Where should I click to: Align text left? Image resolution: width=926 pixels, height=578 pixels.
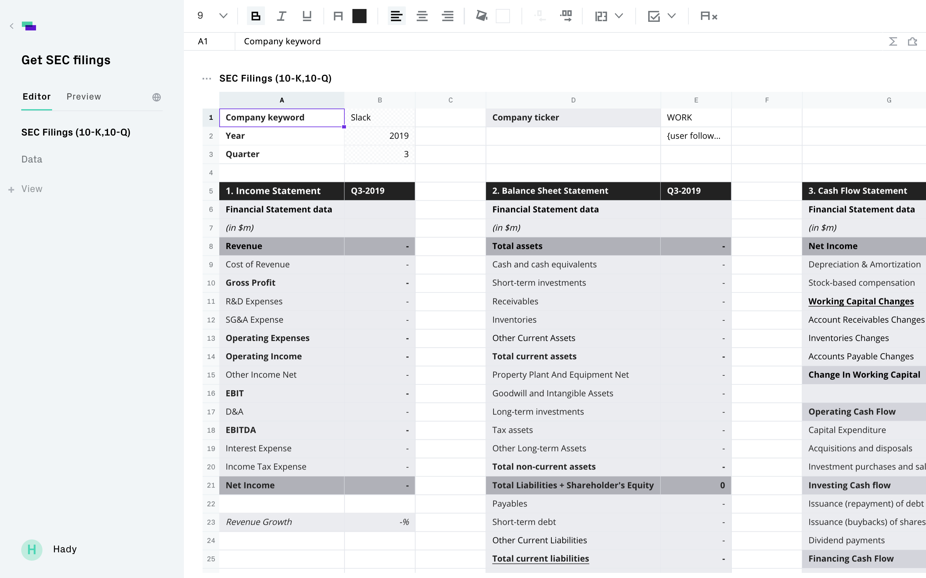tap(396, 16)
